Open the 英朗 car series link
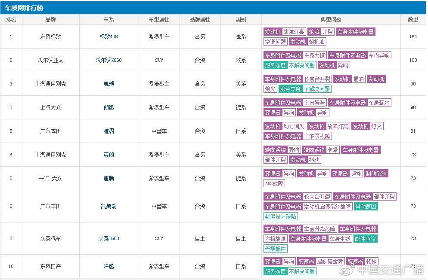428x280 pixels. tap(109, 155)
